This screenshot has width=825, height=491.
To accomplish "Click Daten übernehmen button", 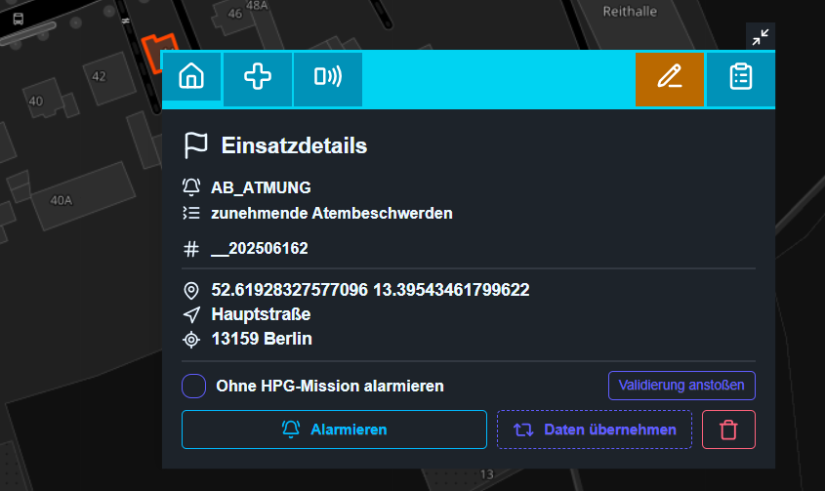I will coord(595,430).
